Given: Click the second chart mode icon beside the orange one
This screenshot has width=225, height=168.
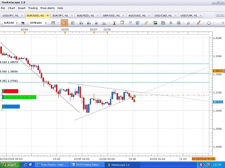Looking at the screenshot, I should pyautogui.click(x=73, y=23).
